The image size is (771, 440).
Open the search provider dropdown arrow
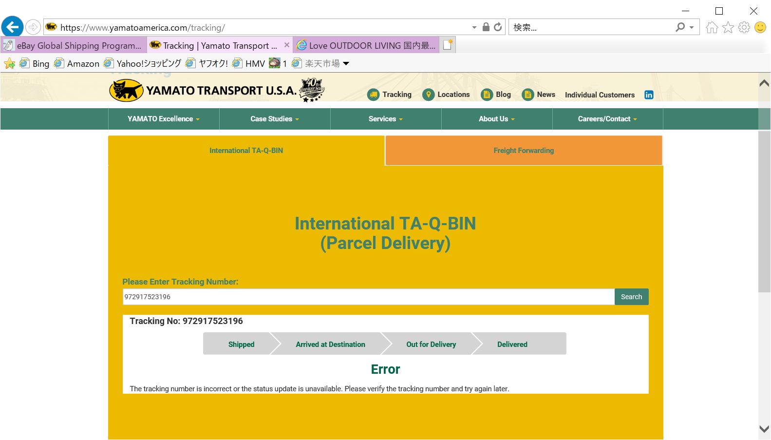click(692, 28)
